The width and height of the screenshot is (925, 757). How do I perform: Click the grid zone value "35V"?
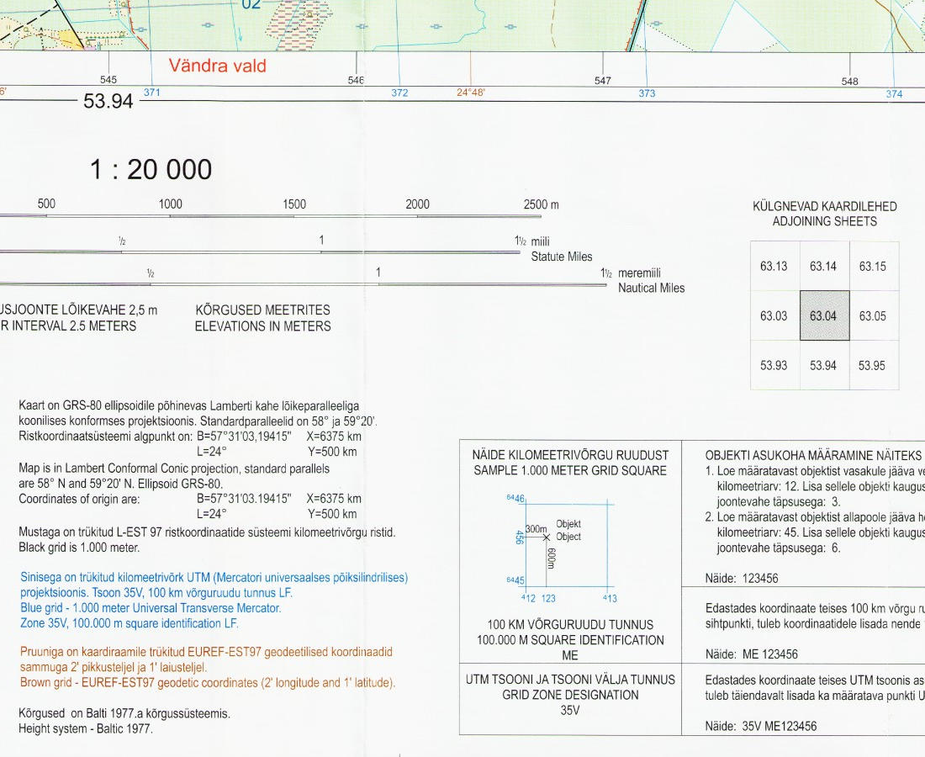pos(570,711)
